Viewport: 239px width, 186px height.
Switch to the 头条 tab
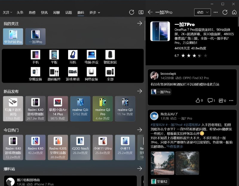click(20, 12)
